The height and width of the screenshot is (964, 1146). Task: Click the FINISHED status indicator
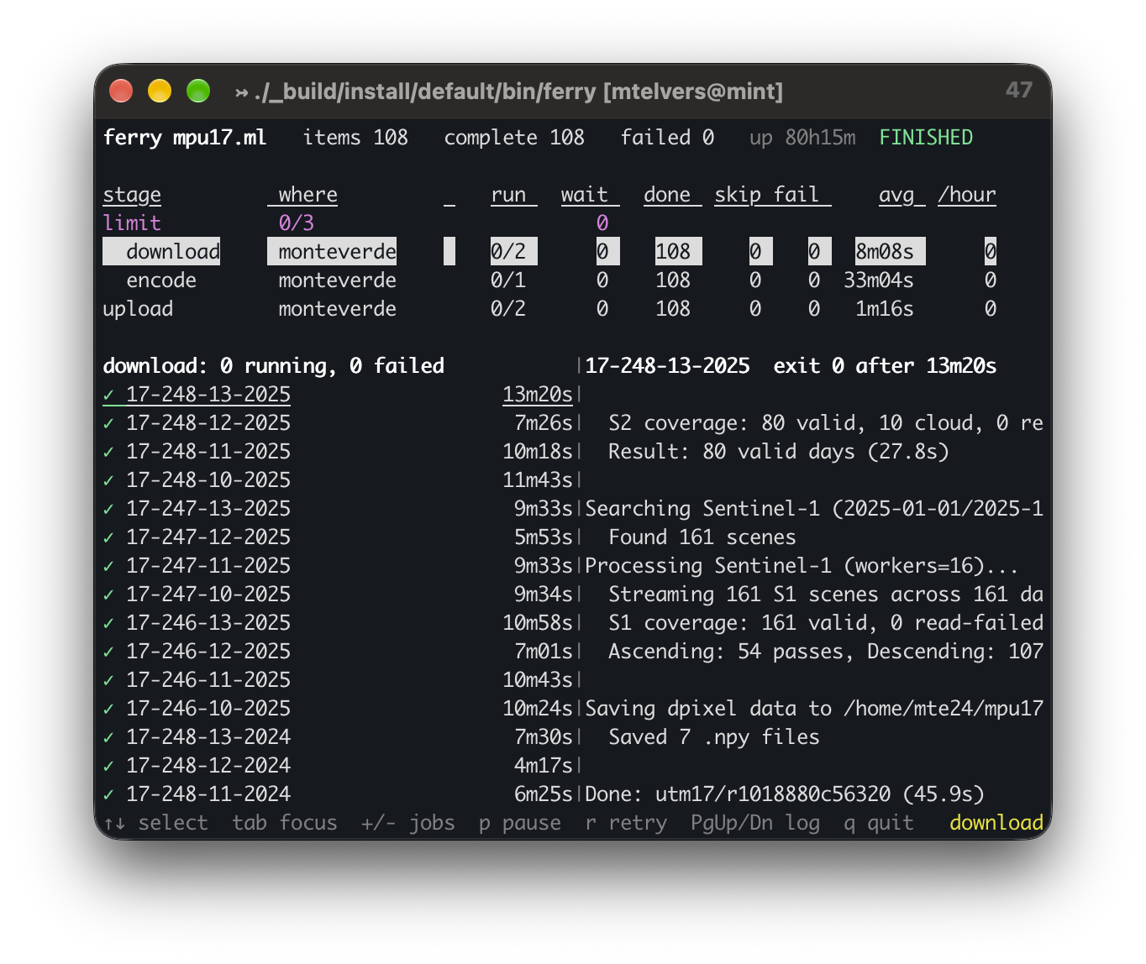click(926, 138)
